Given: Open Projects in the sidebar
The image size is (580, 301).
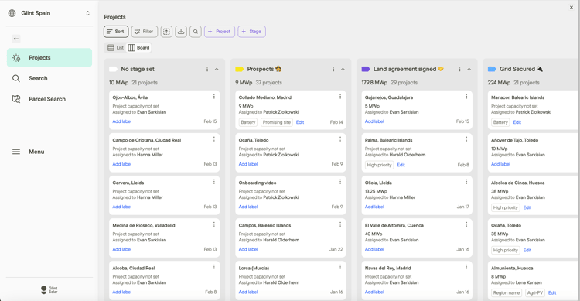Looking at the screenshot, I should tap(49, 58).
